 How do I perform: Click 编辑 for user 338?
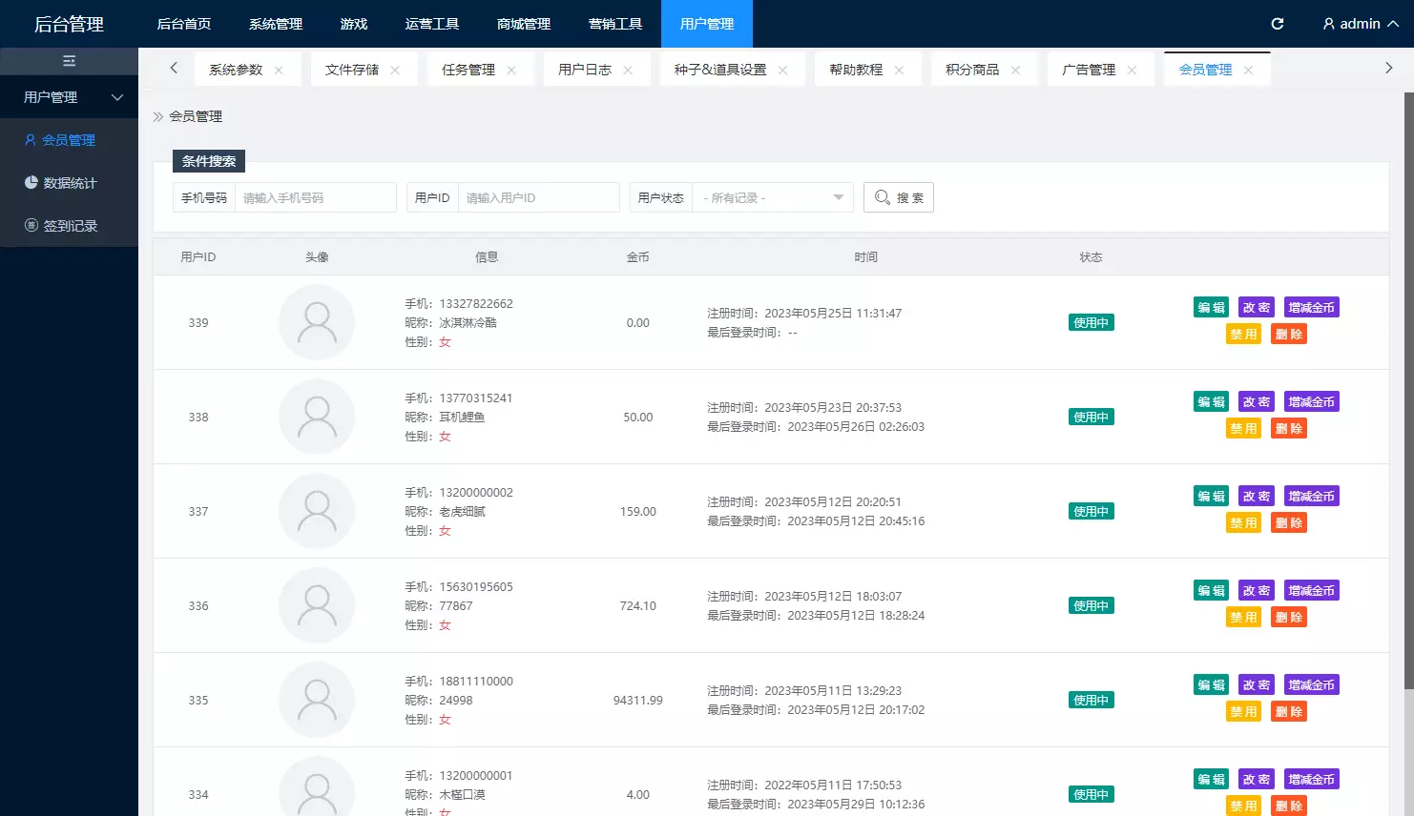[x=1211, y=401]
